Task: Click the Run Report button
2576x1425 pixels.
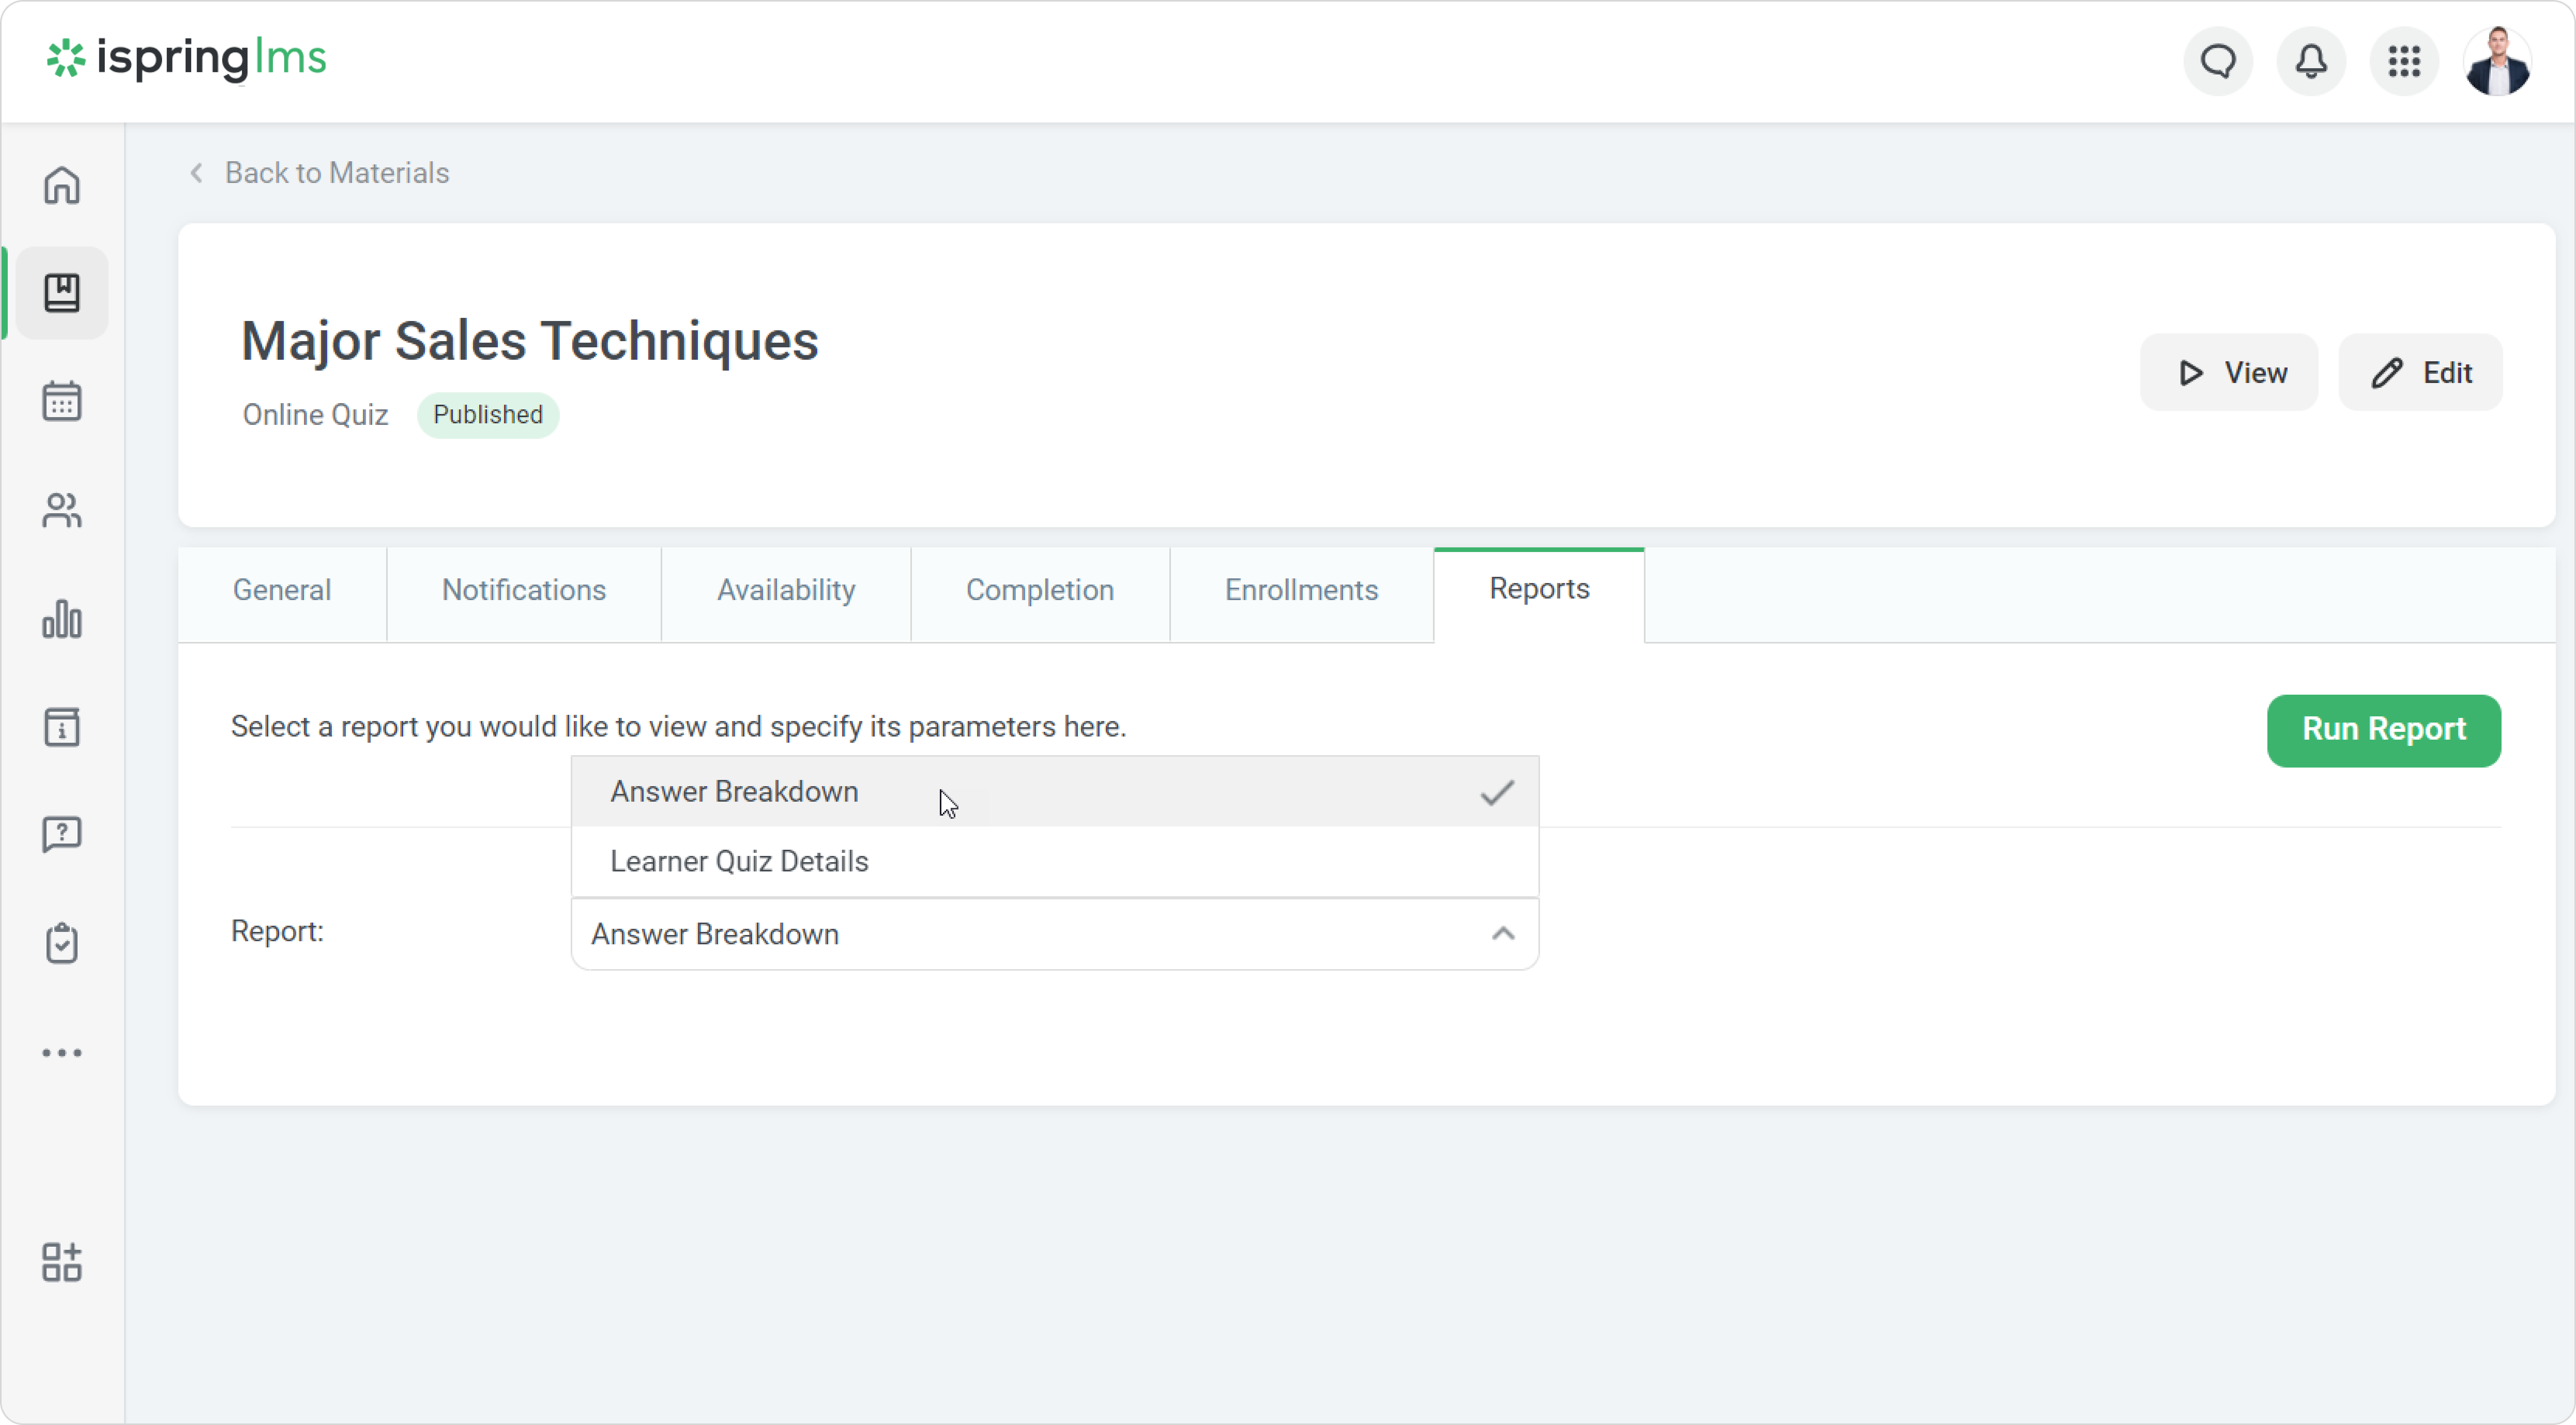Action: (2383, 730)
